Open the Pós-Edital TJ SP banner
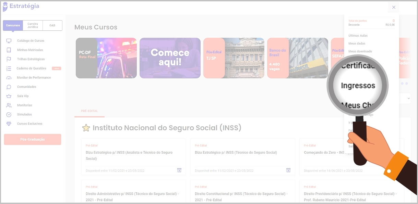This screenshot has height=204, width=418. (234, 58)
